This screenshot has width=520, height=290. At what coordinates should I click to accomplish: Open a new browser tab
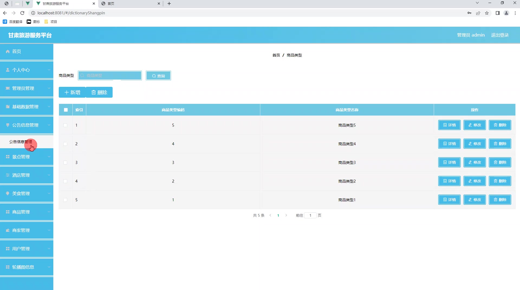tap(169, 4)
